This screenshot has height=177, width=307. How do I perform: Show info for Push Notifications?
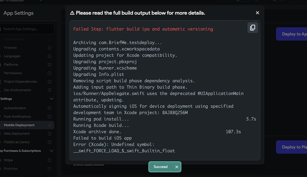coord(49,117)
